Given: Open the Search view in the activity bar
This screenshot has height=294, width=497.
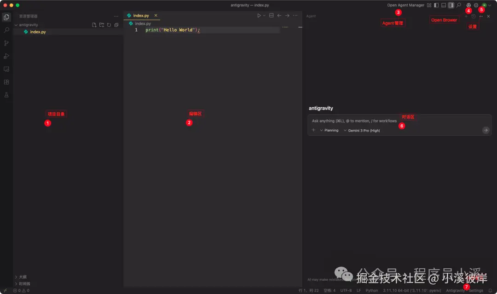Looking at the screenshot, I should 6,30.
